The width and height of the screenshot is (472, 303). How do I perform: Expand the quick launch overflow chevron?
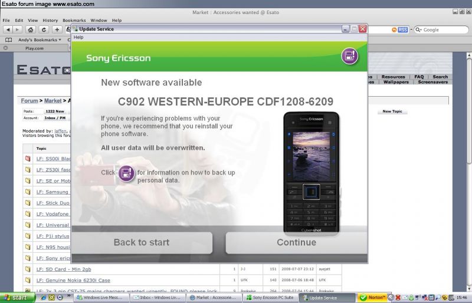[68, 296]
